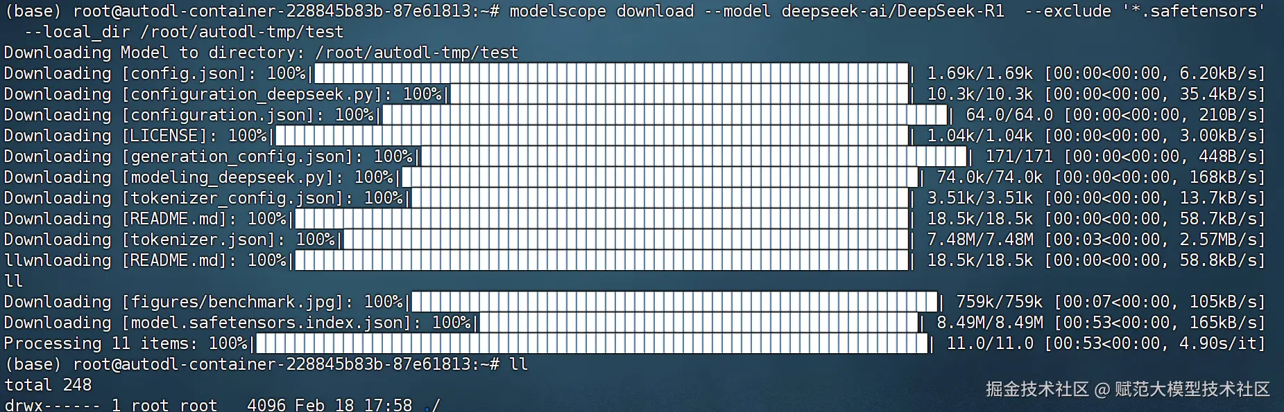Click the "64.0/64.0" size value

[x=1009, y=115]
